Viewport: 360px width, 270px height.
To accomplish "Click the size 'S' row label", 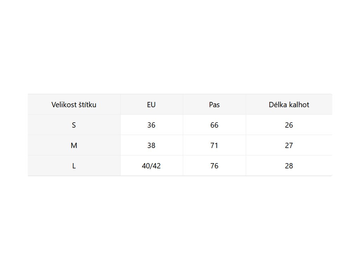I will [x=74, y=125].
